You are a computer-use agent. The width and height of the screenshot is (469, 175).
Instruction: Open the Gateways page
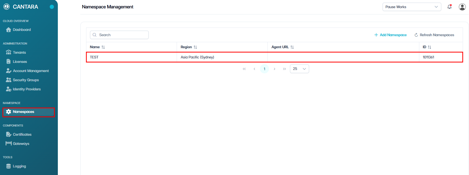point(21,144)
